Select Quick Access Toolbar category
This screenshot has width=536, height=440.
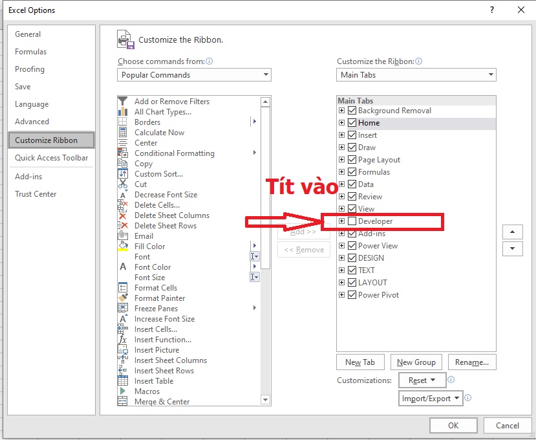[51, 158]
